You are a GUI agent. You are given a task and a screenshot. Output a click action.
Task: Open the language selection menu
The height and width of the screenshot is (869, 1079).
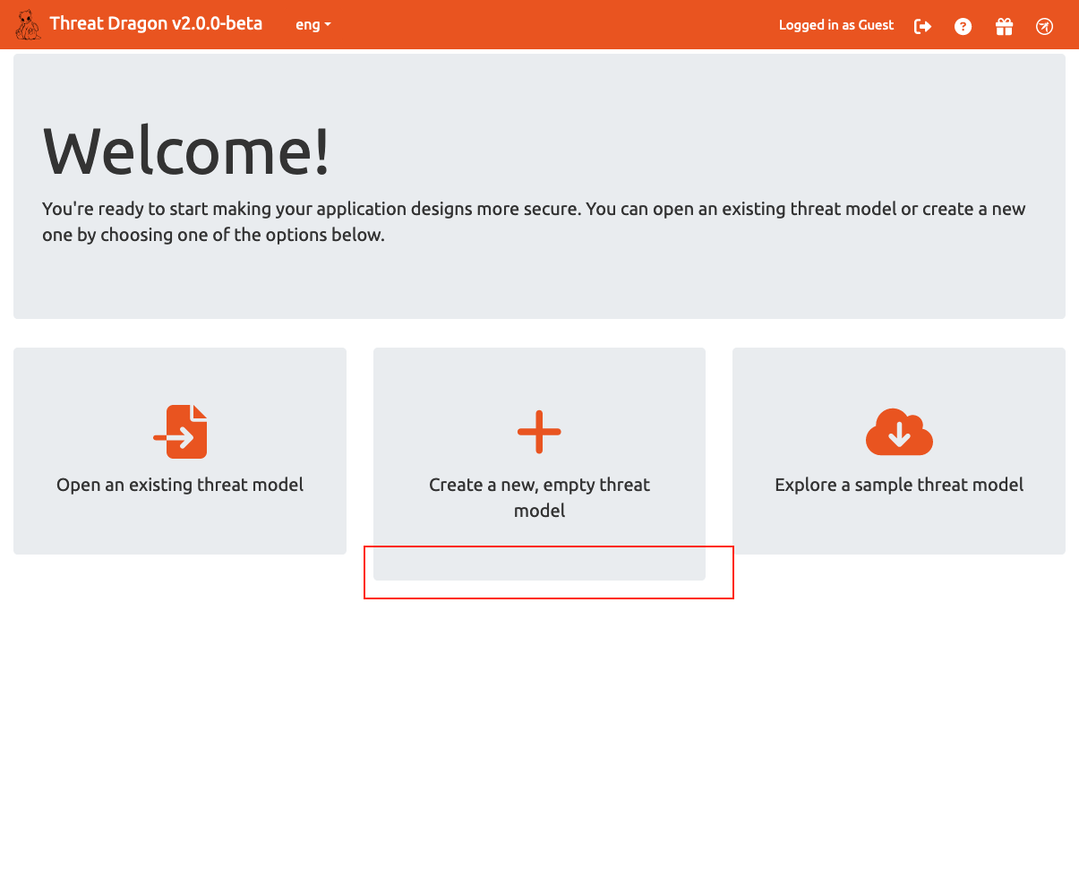[x=313, y=24]
